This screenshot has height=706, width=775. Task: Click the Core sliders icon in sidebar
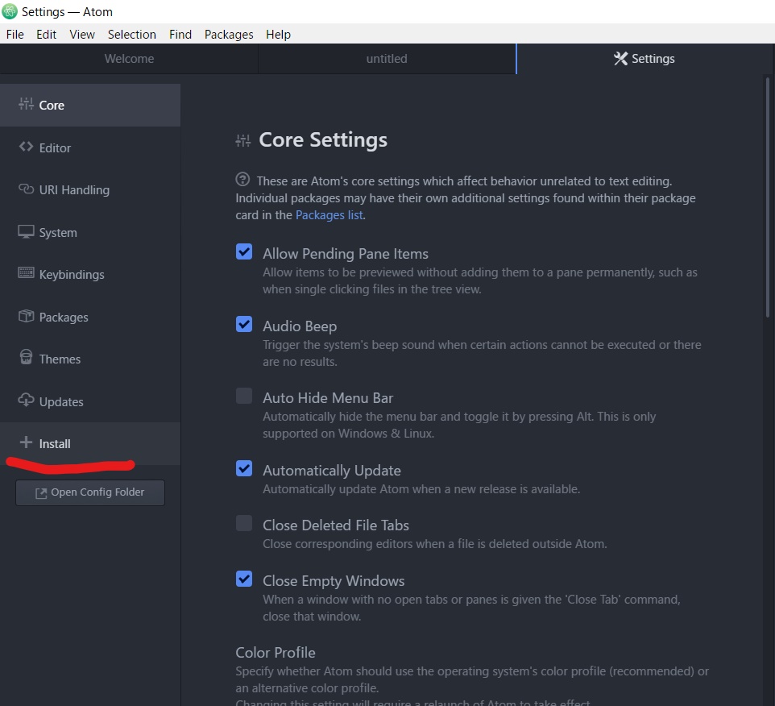pyautogui.click(x=27, y=104)
